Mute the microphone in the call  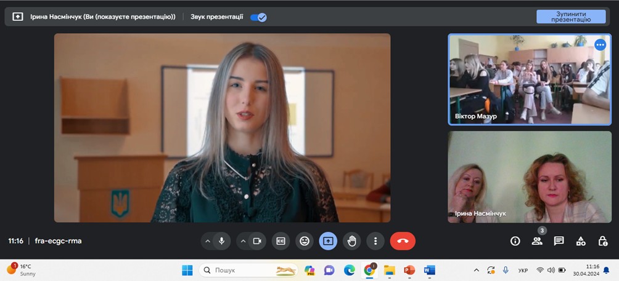(x=221, y=241)
